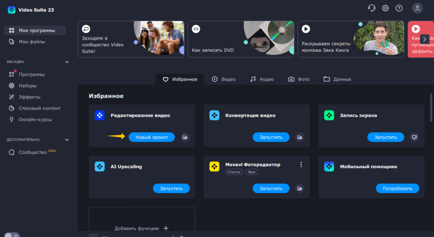Open settings gear icon

385,8
